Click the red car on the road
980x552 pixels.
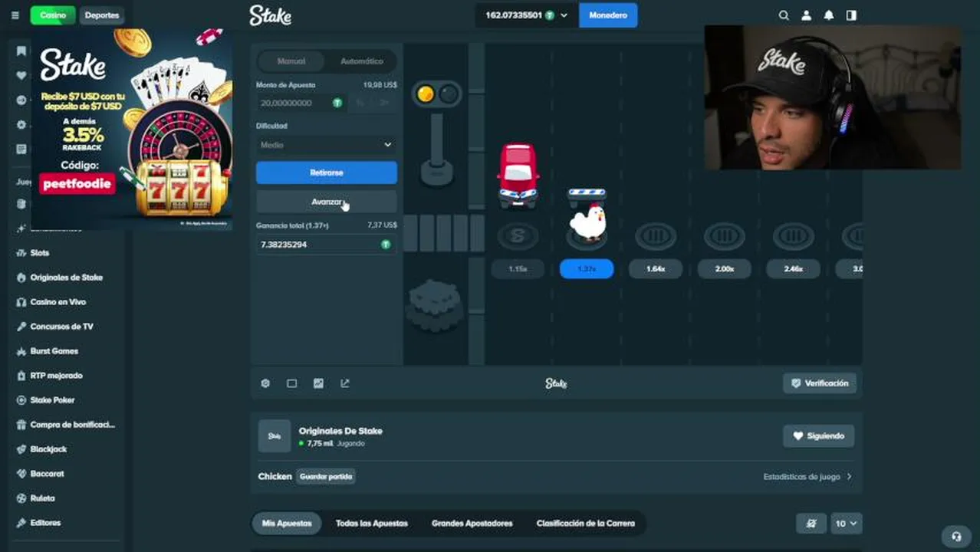(518, 175)
